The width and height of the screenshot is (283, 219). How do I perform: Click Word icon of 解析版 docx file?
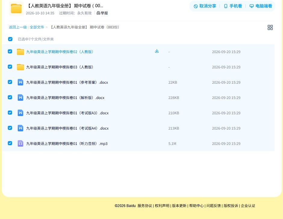click(x=20, y=97)
